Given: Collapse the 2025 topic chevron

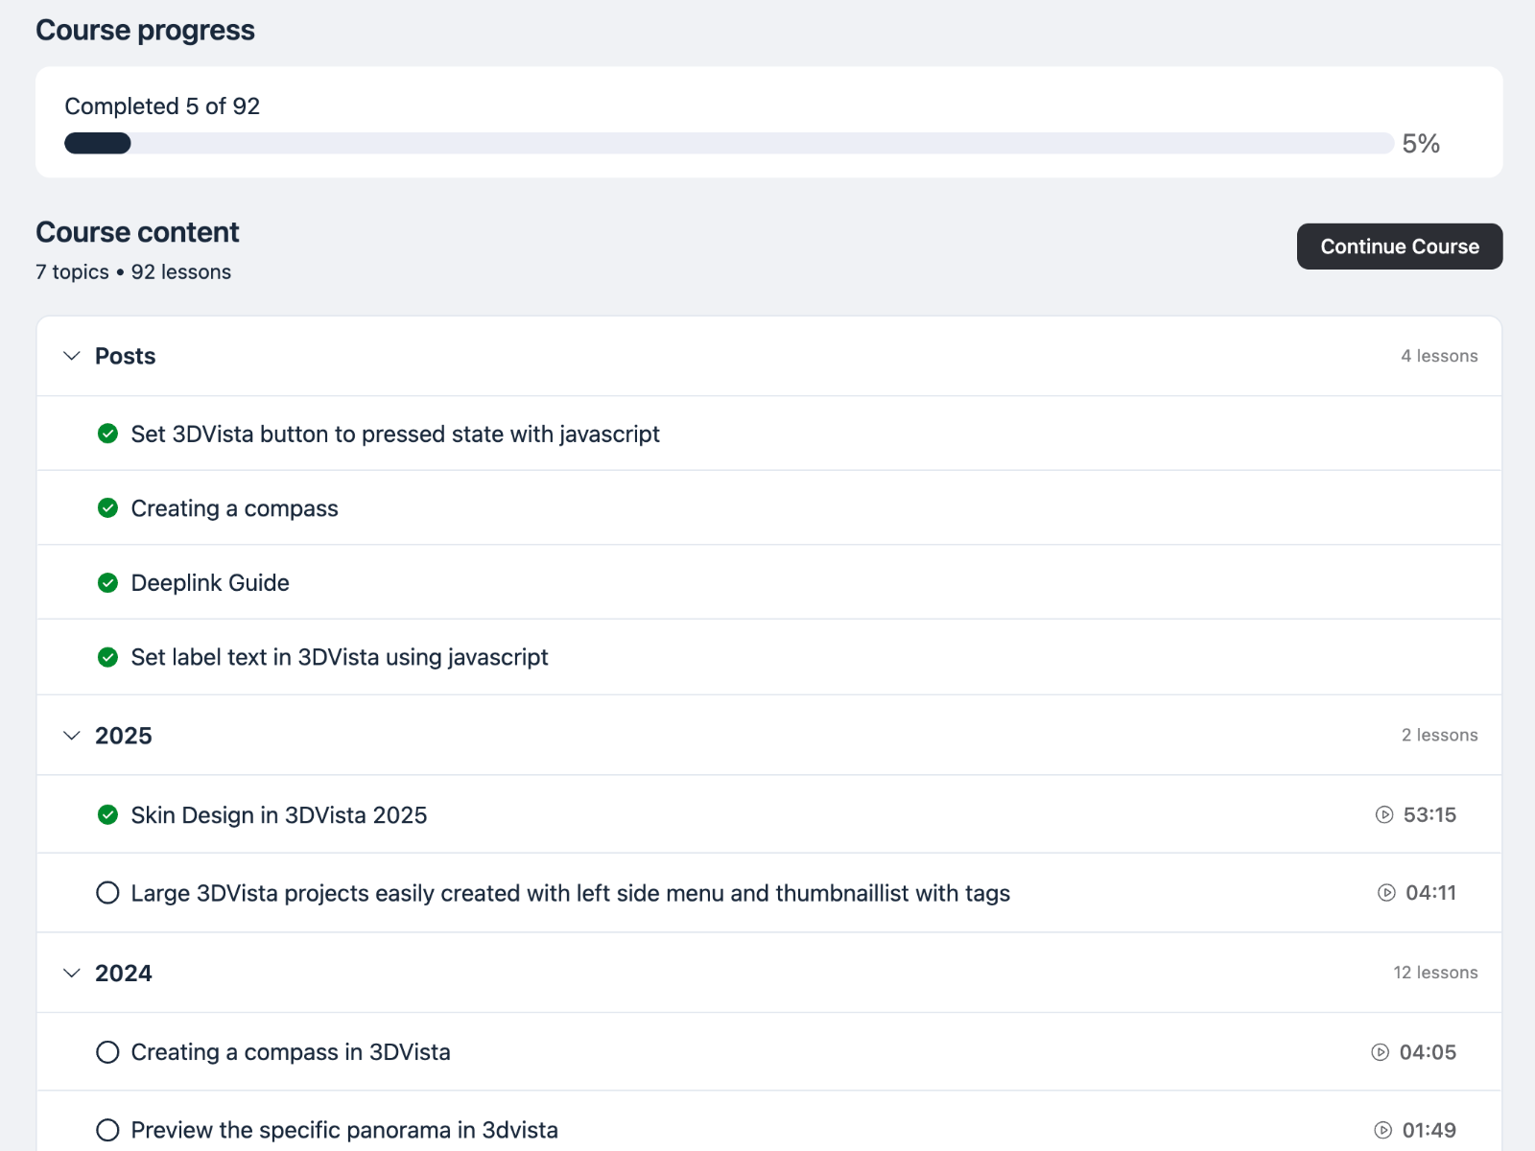Looking at the screenshot, I should [72, 736].
